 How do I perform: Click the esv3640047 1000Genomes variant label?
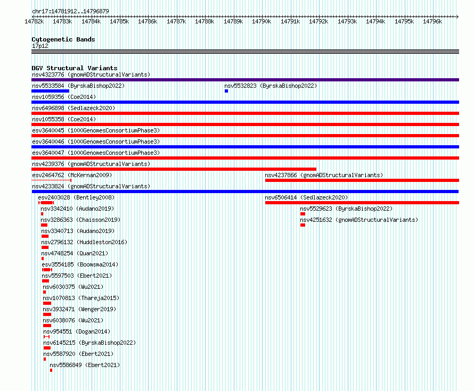96,153
